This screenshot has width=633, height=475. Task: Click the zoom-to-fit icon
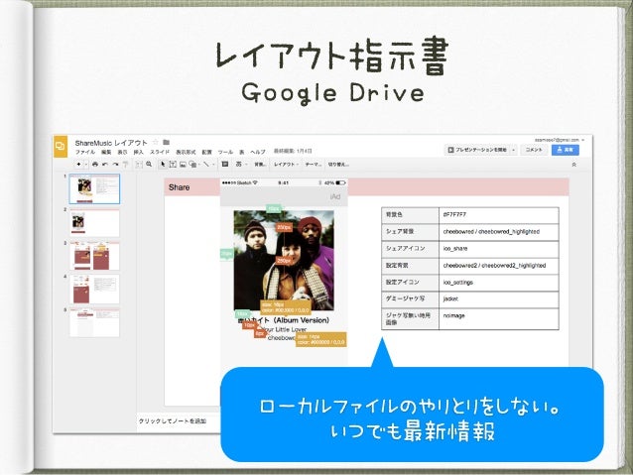click(139, 165)
